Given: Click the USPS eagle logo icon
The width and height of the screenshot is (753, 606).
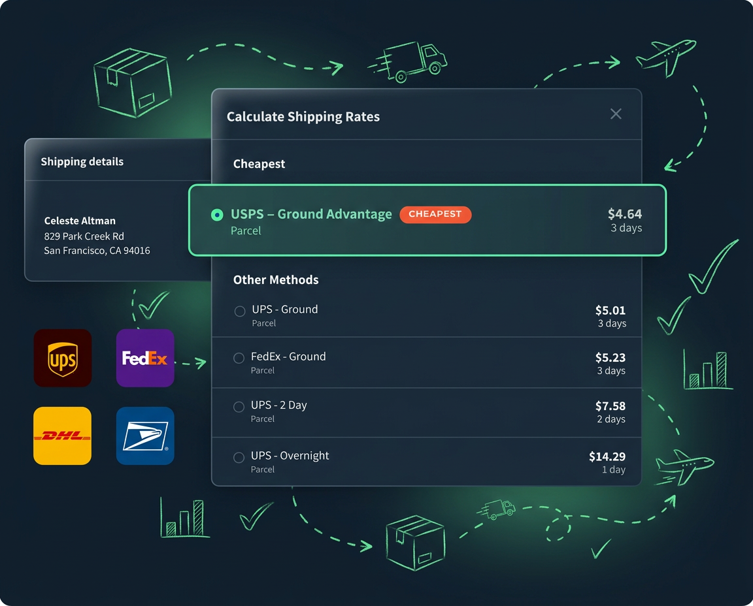Looking at the screenshot, I should click(x=145, y=436).
